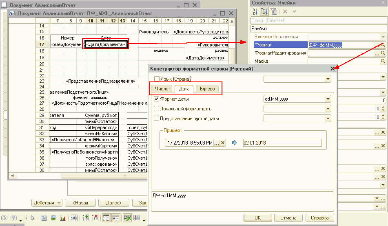Open the ЭлементУправления dropdown in Свойства

pyautogui.click(x=383, y=37)
